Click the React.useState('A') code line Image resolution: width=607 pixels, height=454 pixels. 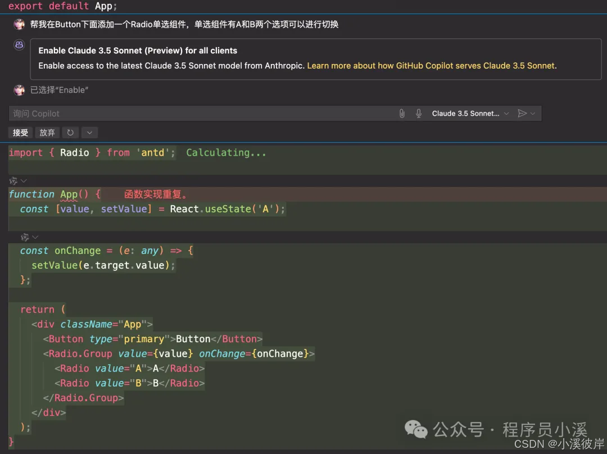pos(153,209)
